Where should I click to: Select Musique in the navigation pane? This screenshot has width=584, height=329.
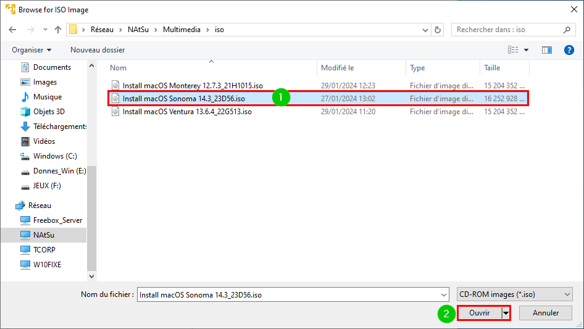tap(41, 97)
